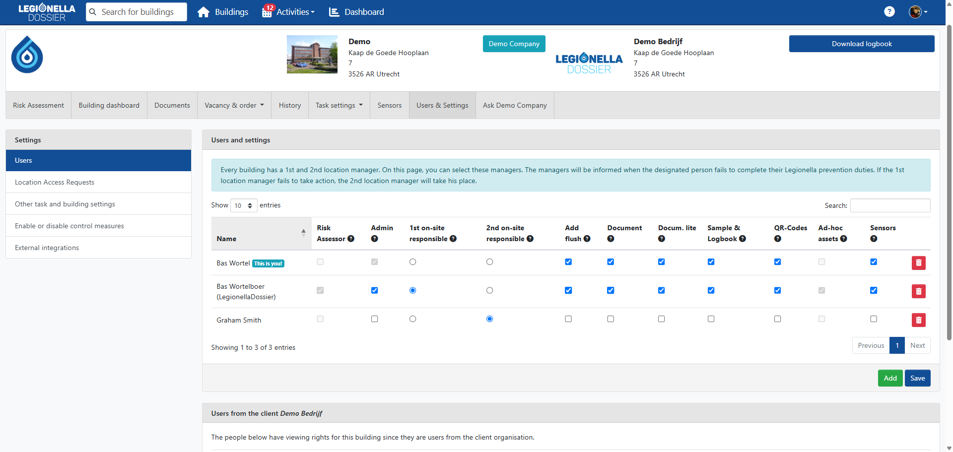The height and width of the screenshot is (452, 953).
Task: Click the Risk Assessor help info icon
Action: coord(351,239)
